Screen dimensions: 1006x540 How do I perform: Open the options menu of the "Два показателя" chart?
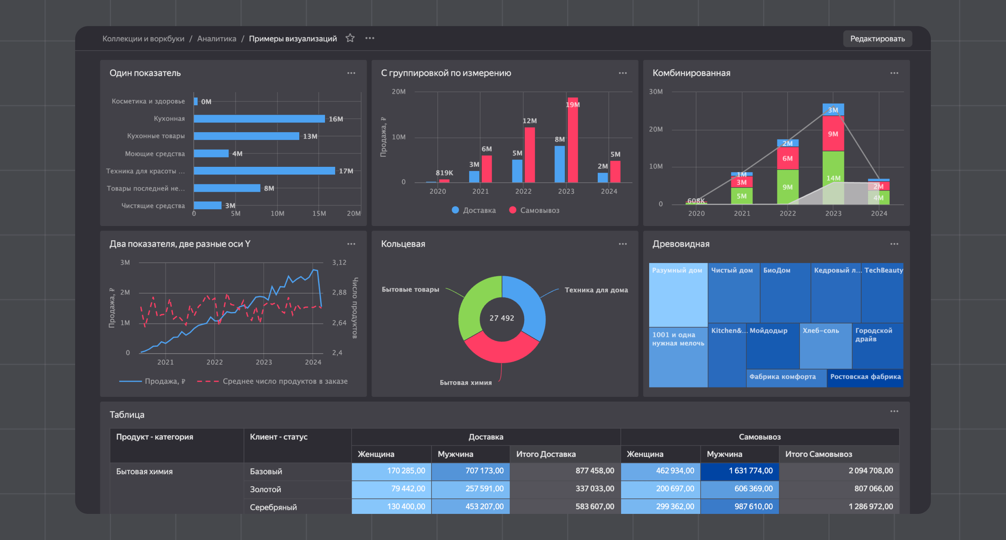point(352,243)
